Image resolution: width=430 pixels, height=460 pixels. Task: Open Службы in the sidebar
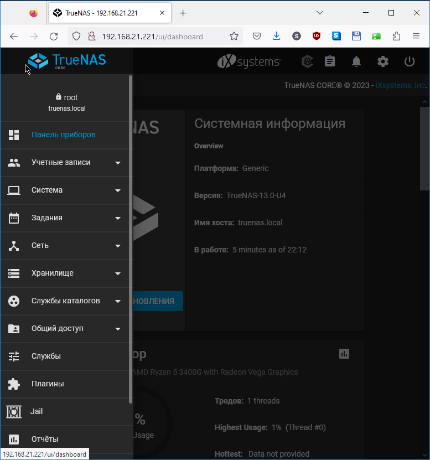click(x=46, y=356)
